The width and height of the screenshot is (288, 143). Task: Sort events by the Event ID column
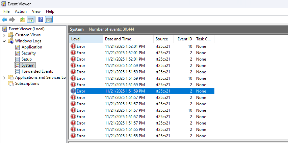[x=184, y=39]
